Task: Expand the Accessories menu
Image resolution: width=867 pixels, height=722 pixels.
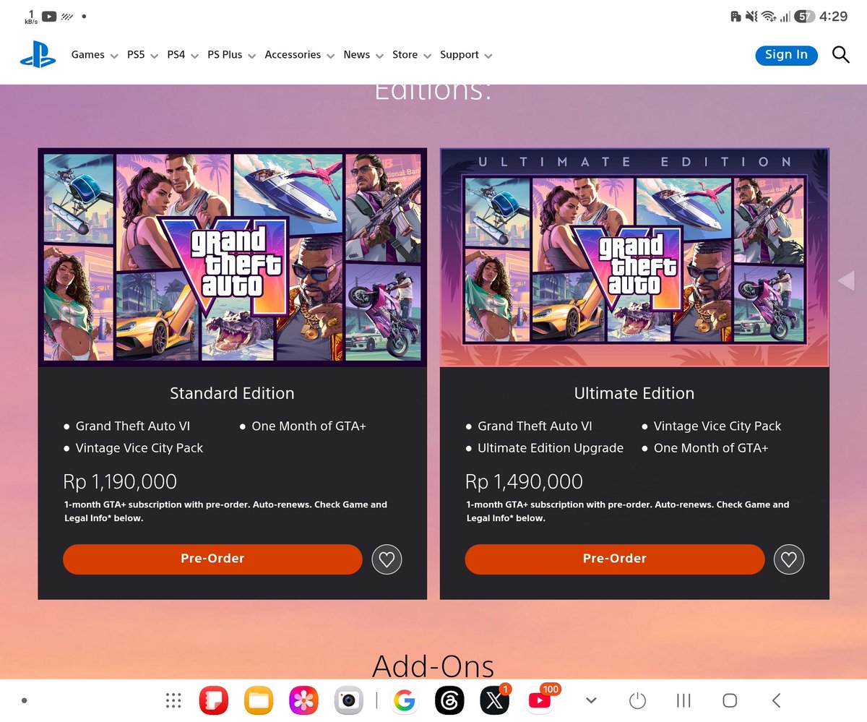Action: pos(300,55)
